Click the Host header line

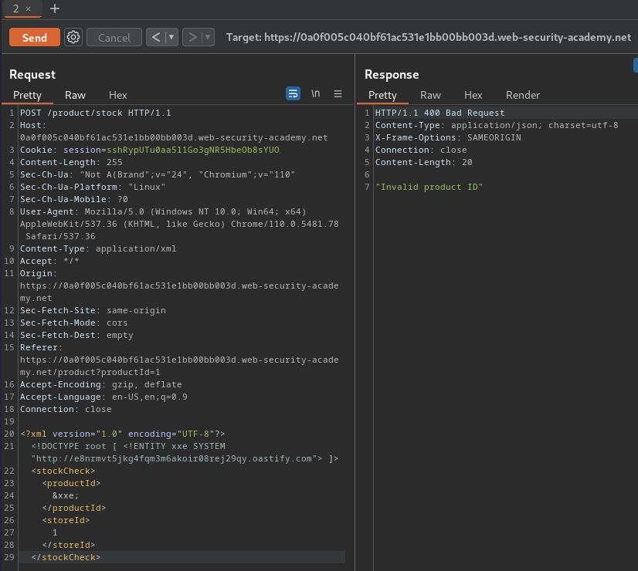point(174,132)
